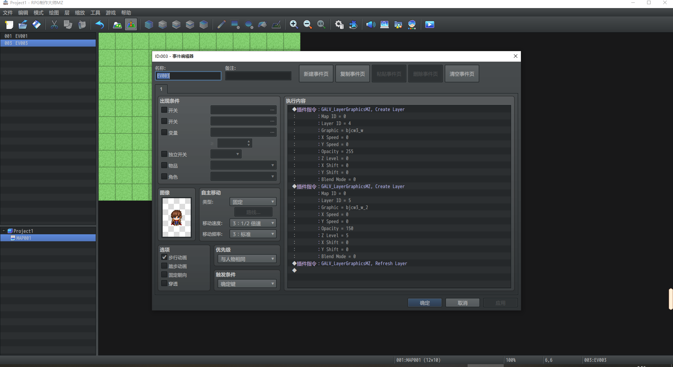Click the 新建事件页 button
Screen dimensions: 673x367
pyautogui.click(x=316, y=74)
